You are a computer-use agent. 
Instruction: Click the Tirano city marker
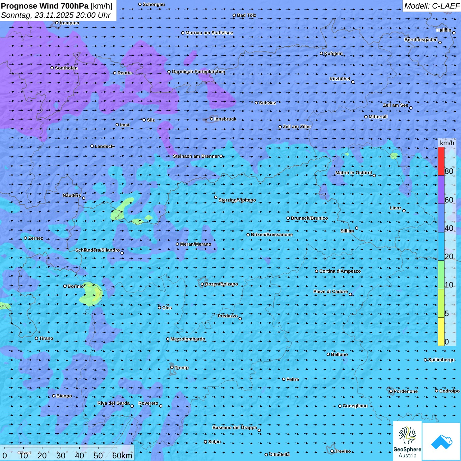37,338
